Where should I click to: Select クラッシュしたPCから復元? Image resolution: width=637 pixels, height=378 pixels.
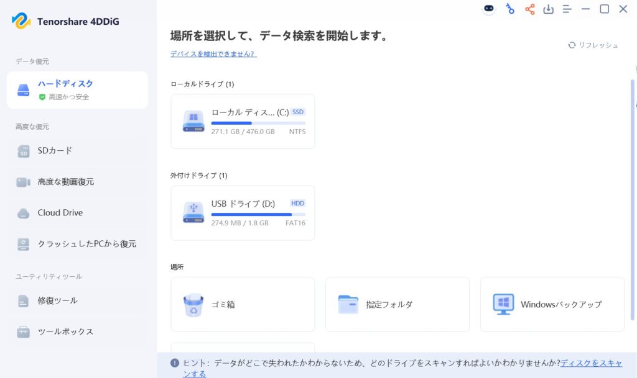77,244
